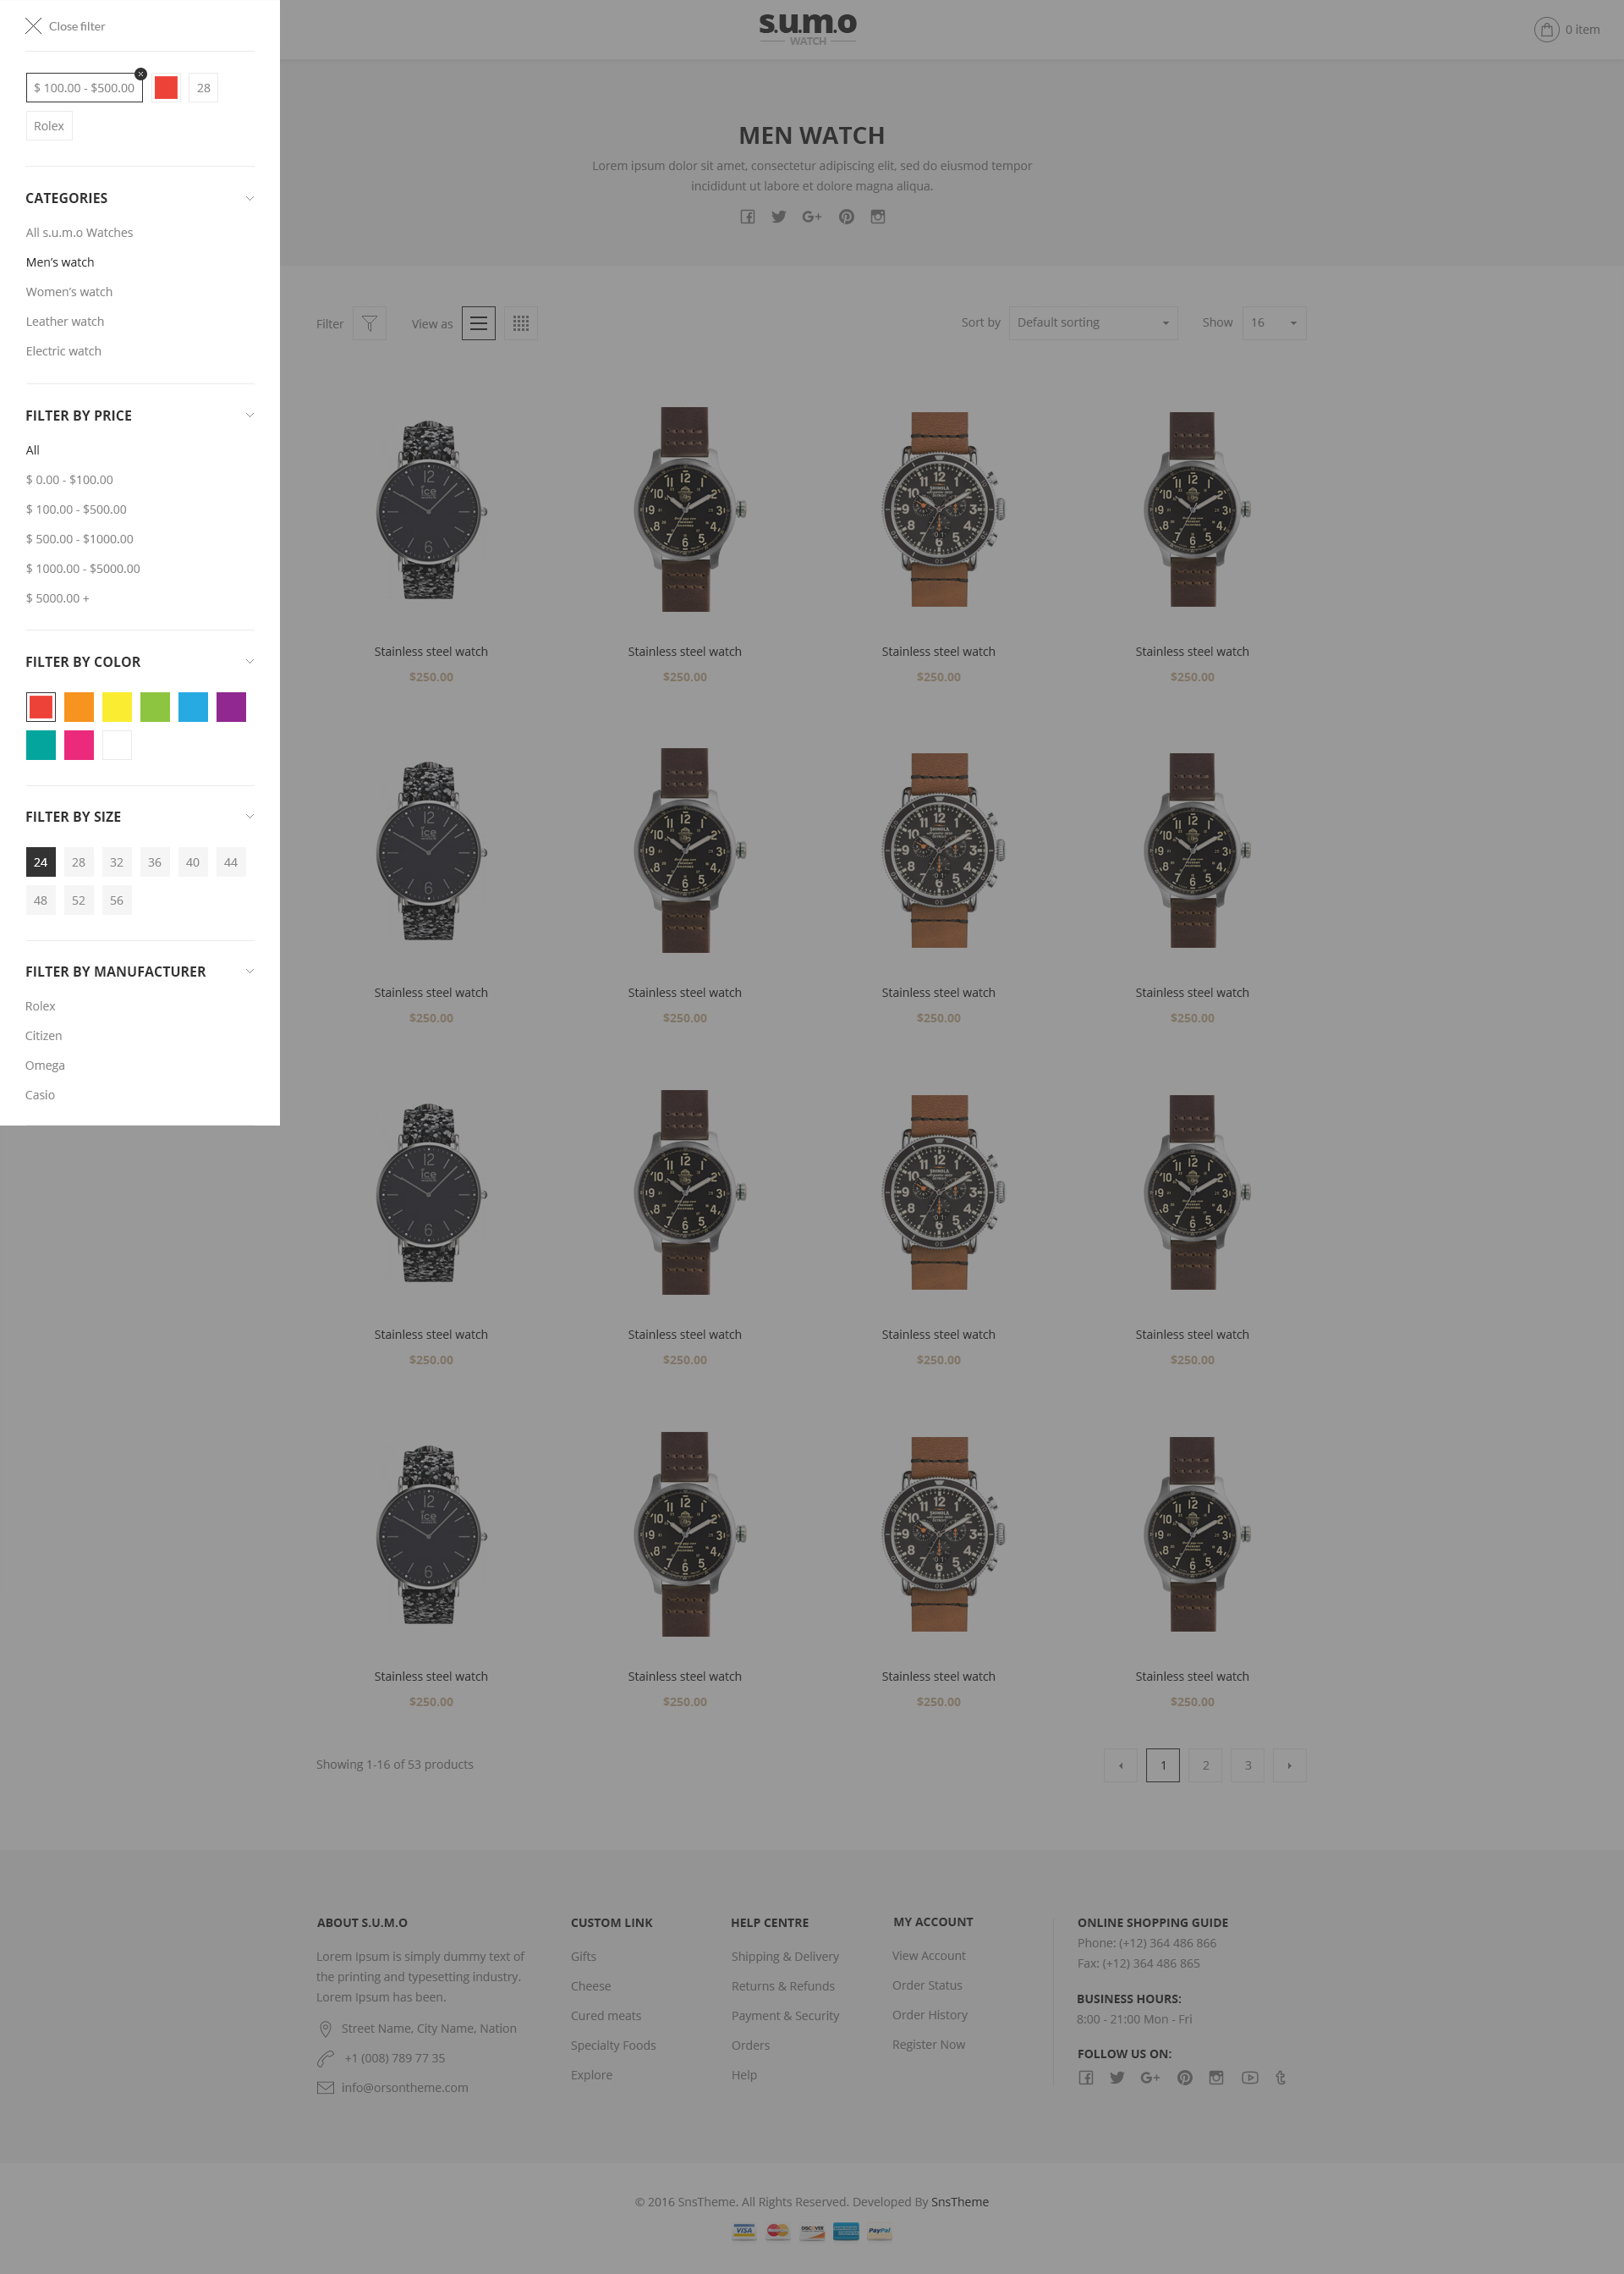Open the SnsTheme footer link
Viewport: 1624px width, 2274px height.
(959, 2202)
